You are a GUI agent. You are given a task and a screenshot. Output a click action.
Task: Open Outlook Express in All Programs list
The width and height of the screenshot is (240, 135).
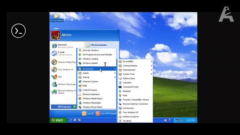click(x=97, y=90)
